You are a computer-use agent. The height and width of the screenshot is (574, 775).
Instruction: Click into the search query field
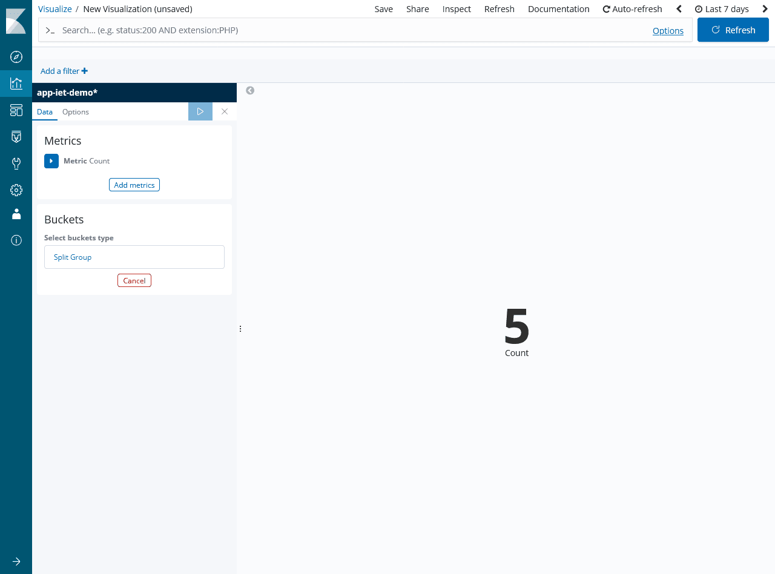pyautogui.click(x=351, y=30)
